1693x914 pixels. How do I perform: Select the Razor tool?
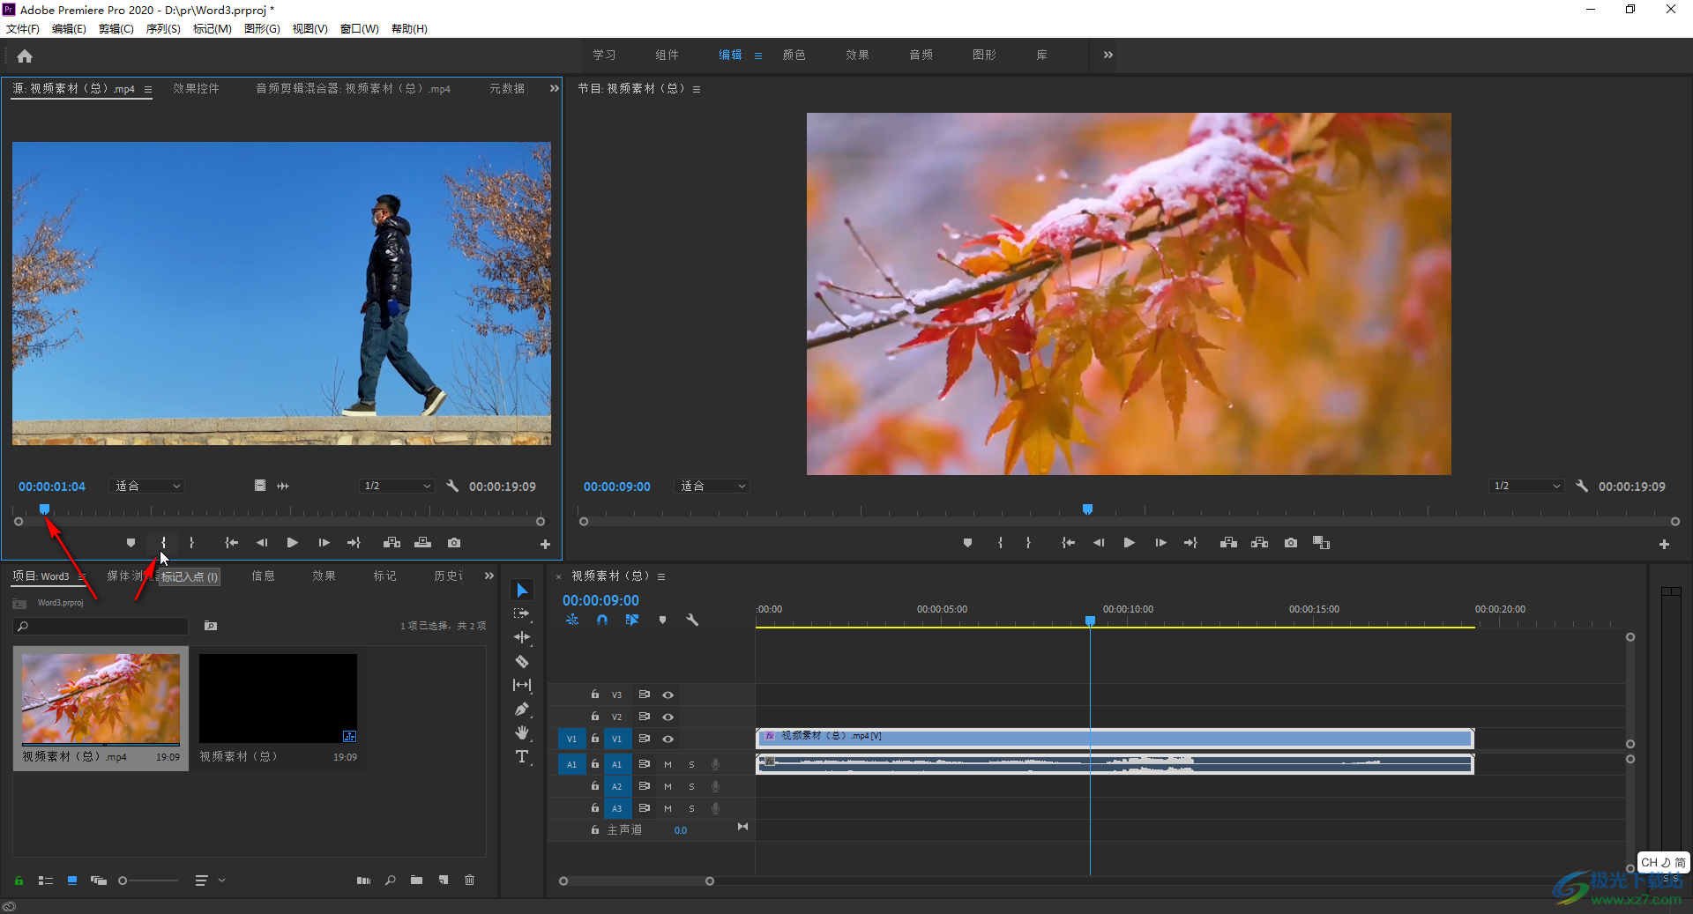coord(522,661)
